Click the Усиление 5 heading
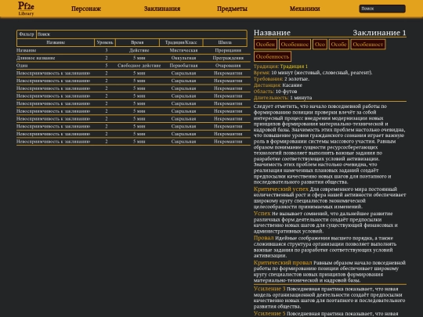The width and height of the screenshot is (423, 317). tap(269, 314)
